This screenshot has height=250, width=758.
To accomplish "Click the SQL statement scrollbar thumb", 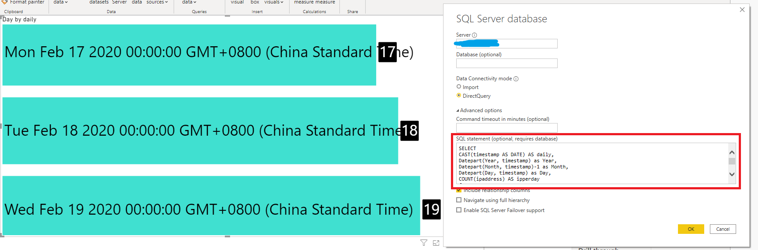I will coord(732,161).
